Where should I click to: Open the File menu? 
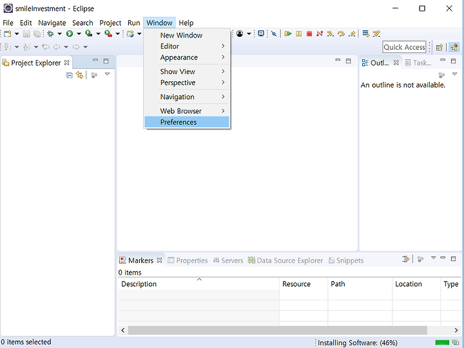coord(8,23)
